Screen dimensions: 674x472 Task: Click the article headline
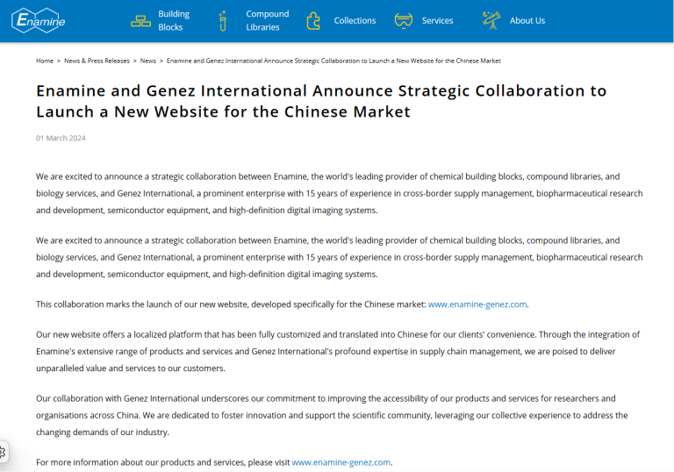point(321,101)
